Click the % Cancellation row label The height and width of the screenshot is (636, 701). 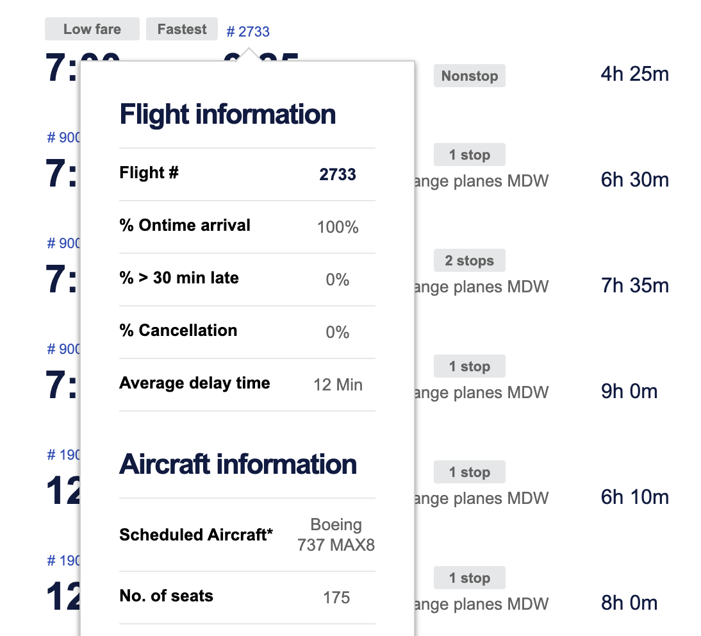(x=178, y=330)
